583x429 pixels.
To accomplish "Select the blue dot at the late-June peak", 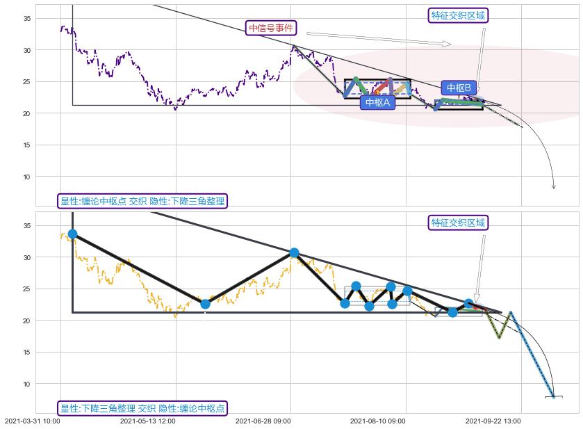I will pos(294,252).
